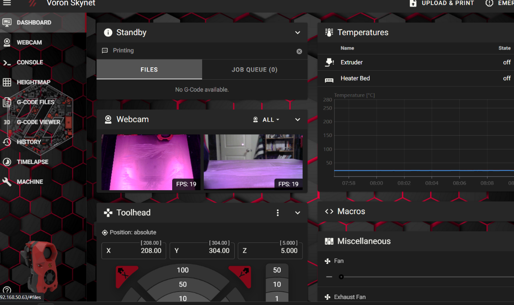Viewport: 514px width, 305px height.
Task: Click the Timelapse sidebar icon
Action: [7, 162]
